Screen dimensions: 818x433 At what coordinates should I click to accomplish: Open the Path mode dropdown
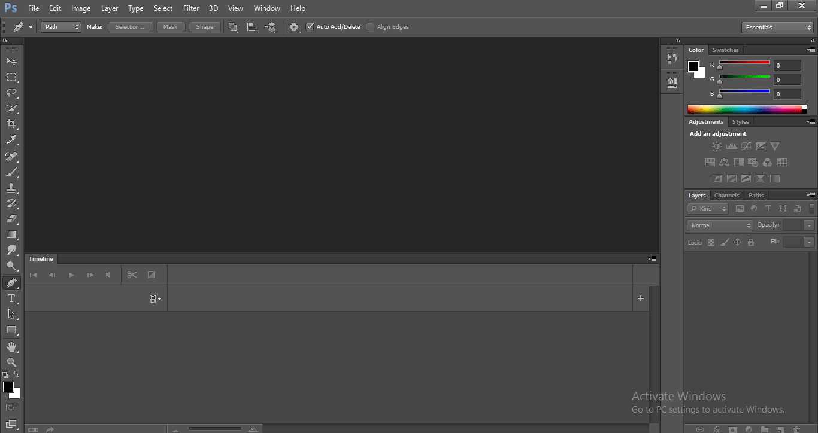[x=60, y=27]
